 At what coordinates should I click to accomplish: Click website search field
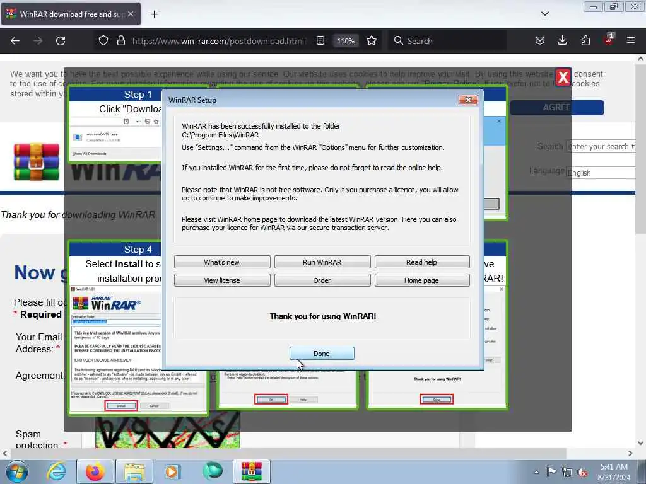coord(601,146)
